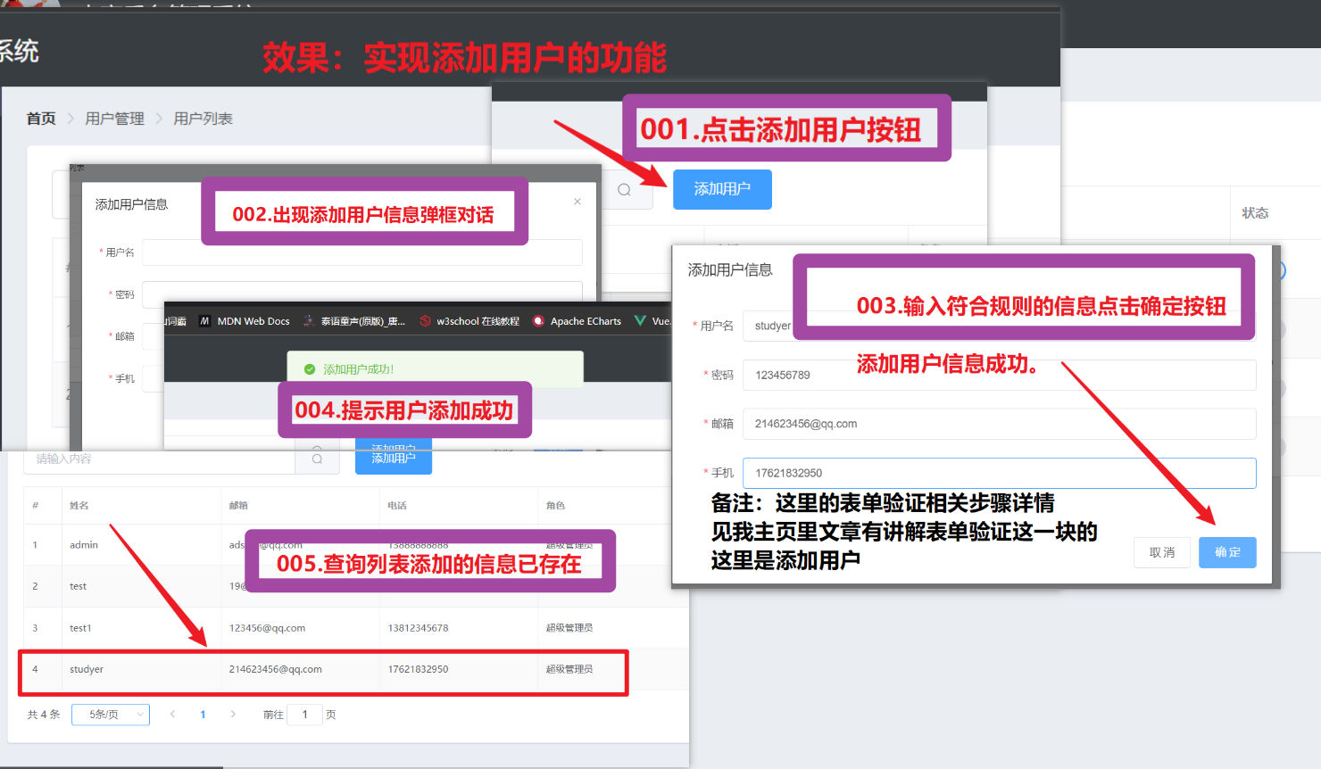Close the 添加用户信息 dialog with the X icon
This screenshot has width=1321, height=769.
click(x=577, y=202)
